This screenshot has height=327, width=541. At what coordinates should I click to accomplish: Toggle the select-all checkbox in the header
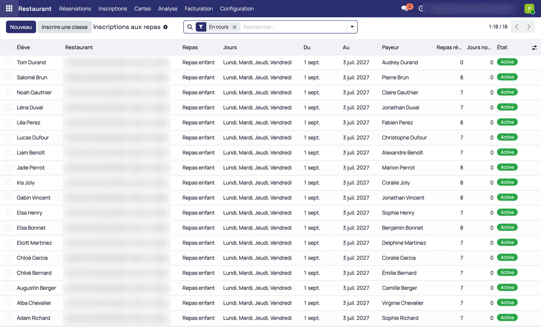[x=9, y=47]
